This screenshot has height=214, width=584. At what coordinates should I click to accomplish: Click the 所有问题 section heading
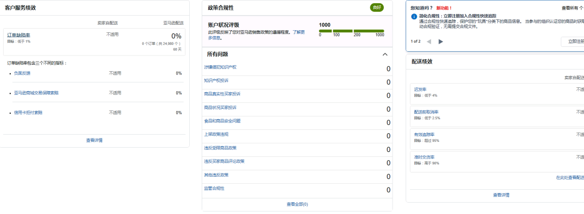click(x=217, y=54)
